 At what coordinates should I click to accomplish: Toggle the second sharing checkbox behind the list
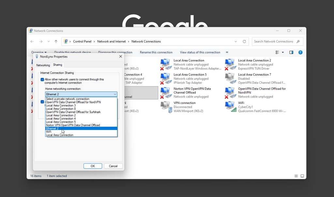[42, 102]
